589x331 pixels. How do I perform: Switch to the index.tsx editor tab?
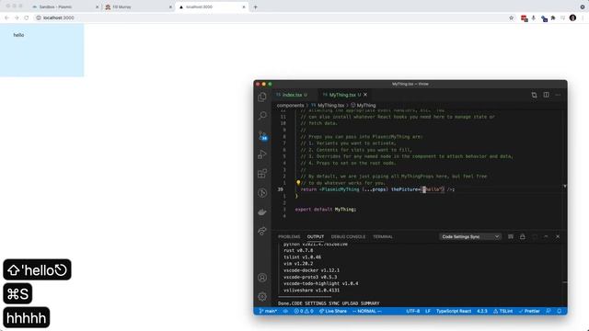292,95
